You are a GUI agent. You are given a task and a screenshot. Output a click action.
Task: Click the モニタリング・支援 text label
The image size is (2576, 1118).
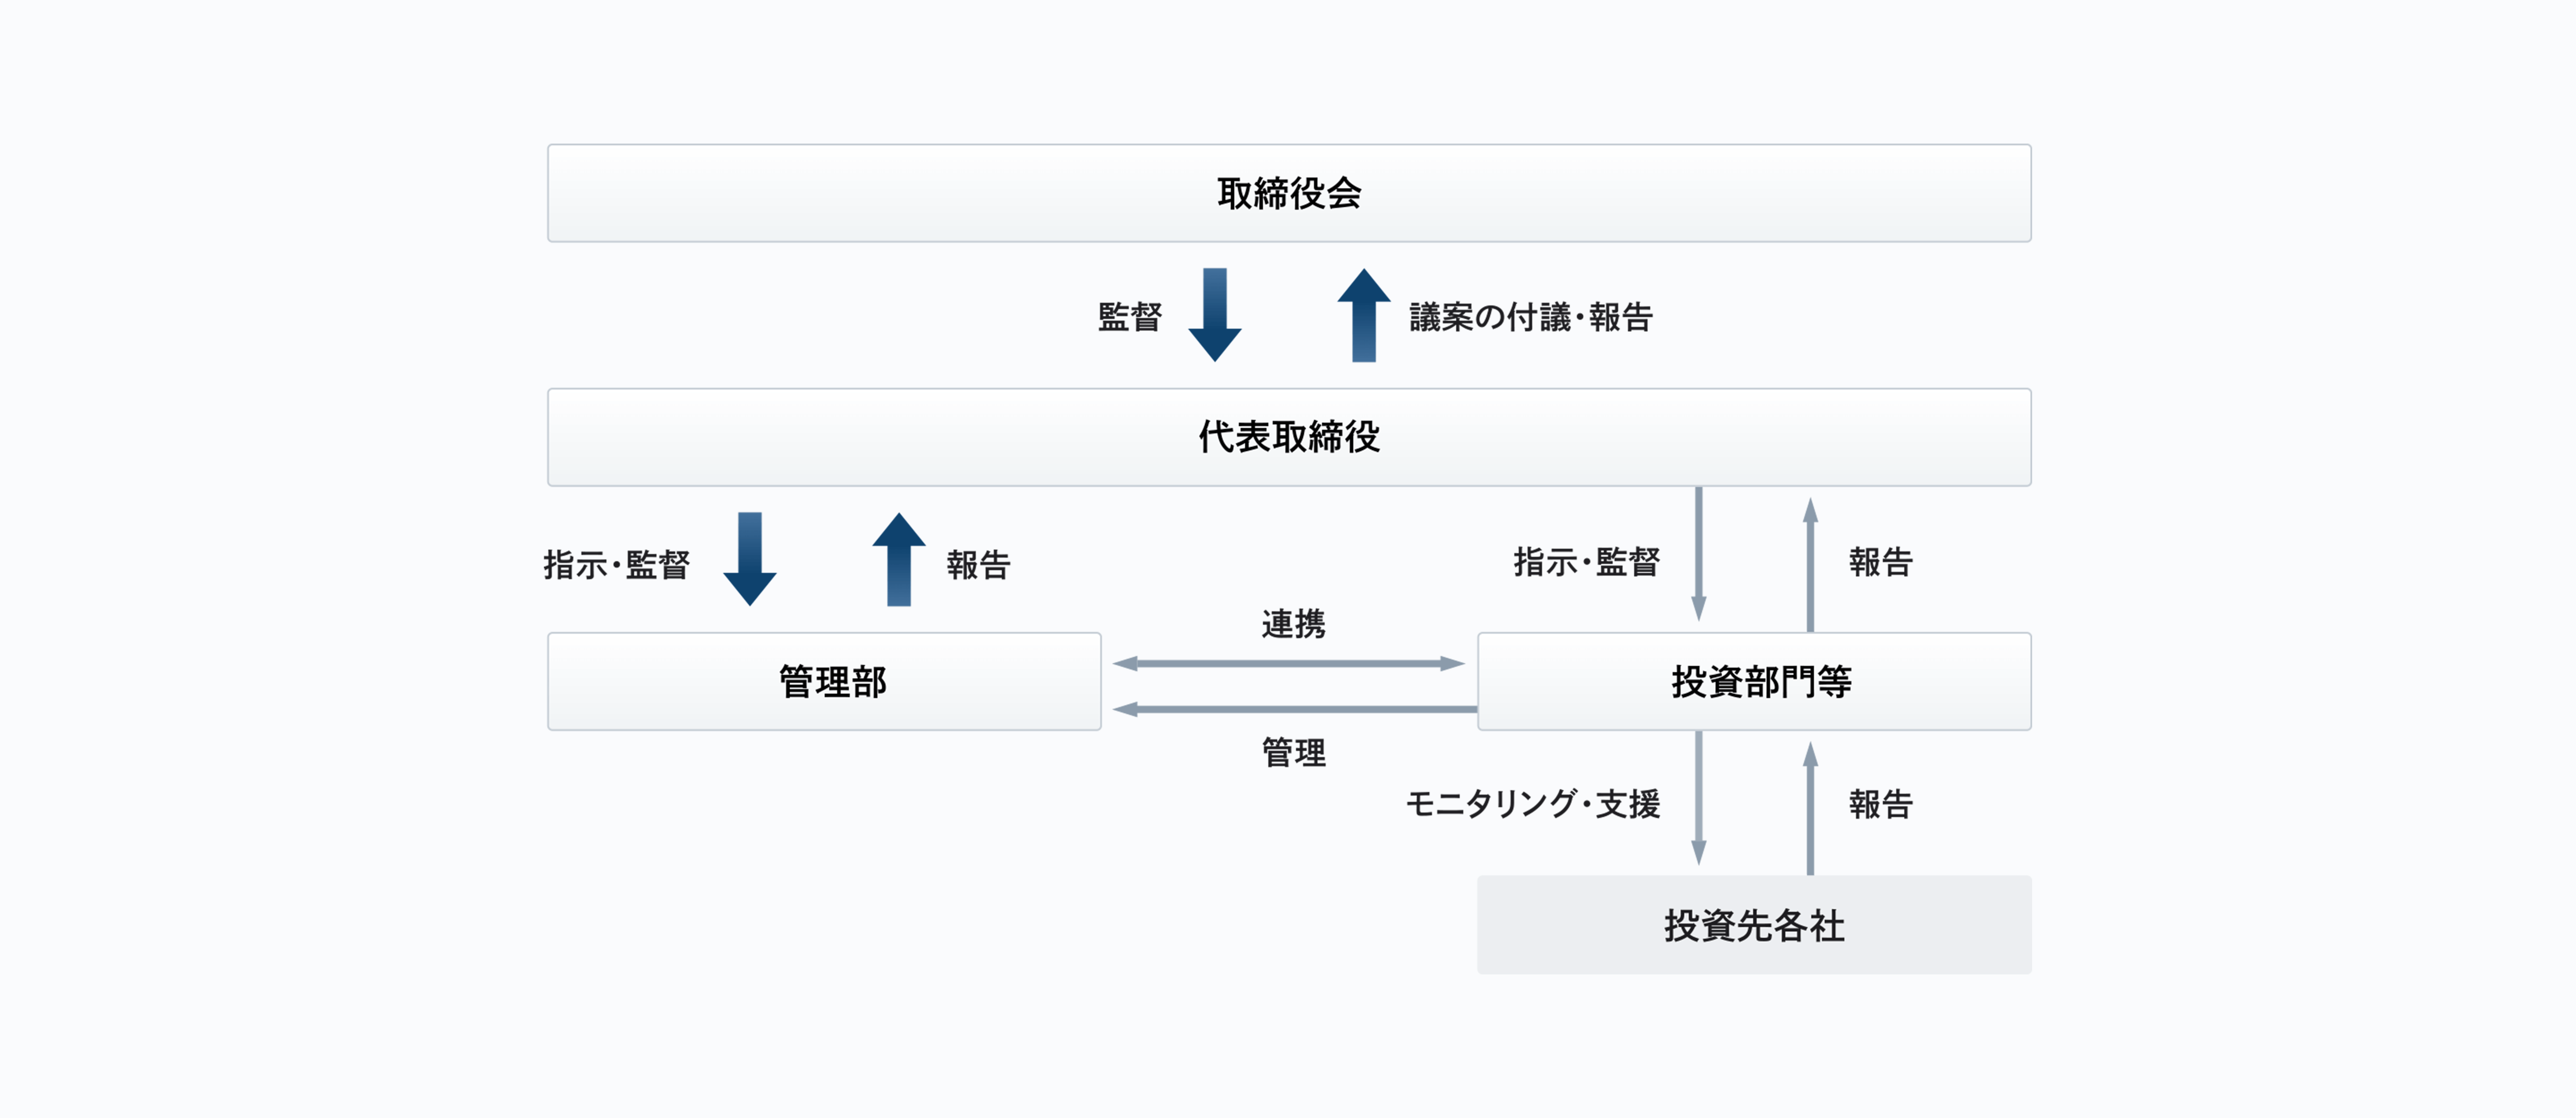click(1532, 804)
